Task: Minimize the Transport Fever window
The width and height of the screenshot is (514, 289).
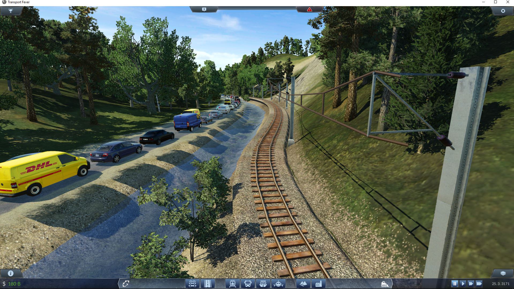Action: pyautogui.click(x=483, y=2)
